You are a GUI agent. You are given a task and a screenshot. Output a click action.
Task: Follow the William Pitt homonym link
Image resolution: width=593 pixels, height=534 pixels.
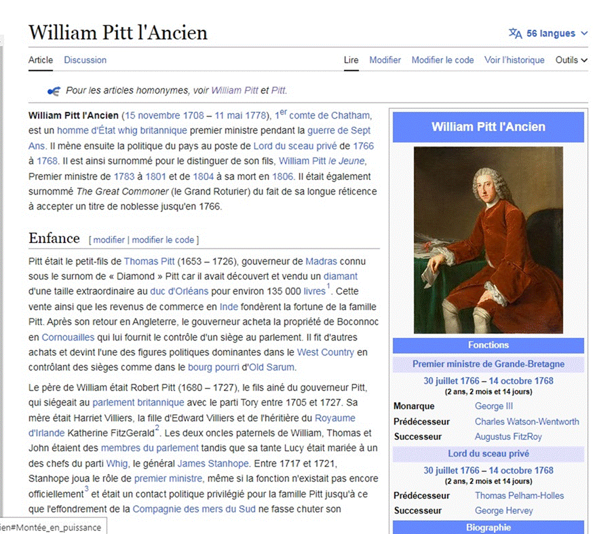click(x=235, y=91)
